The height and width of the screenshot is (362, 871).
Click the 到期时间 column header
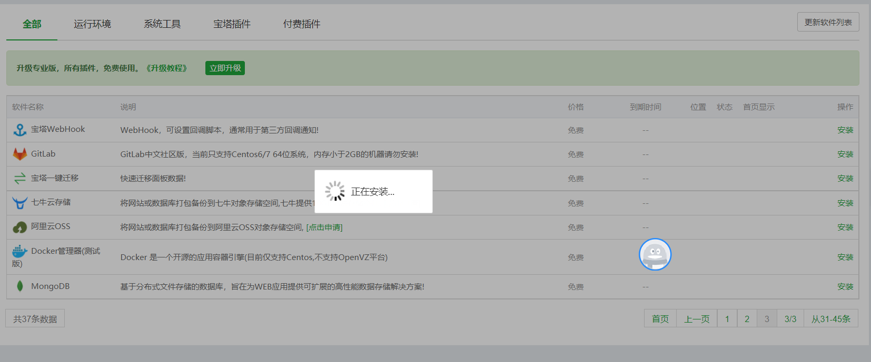tap(646, 107)
